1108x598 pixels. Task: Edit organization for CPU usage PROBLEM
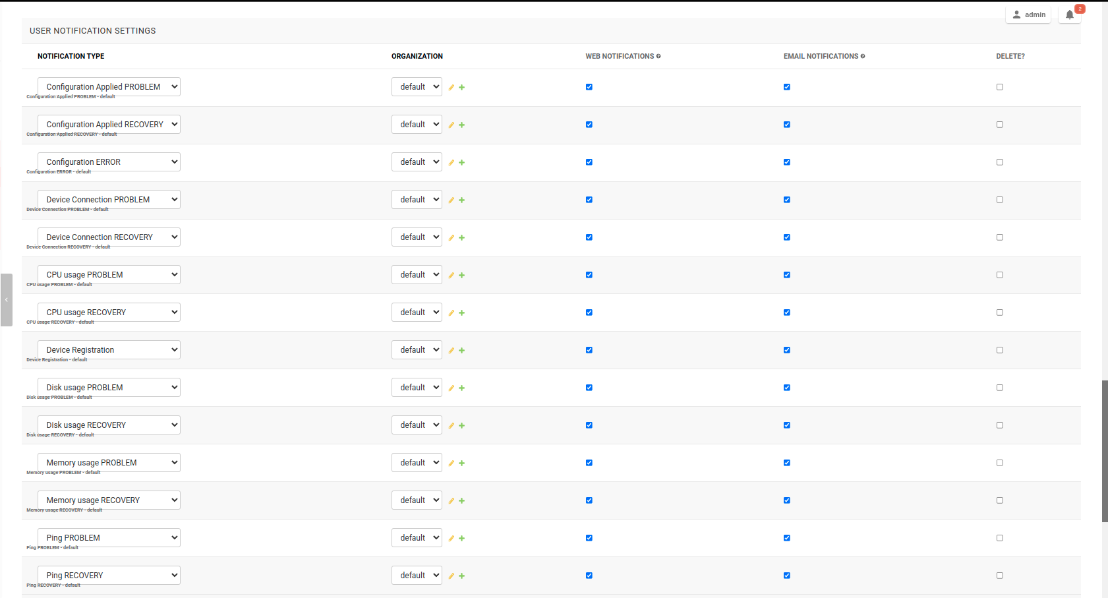451,275
